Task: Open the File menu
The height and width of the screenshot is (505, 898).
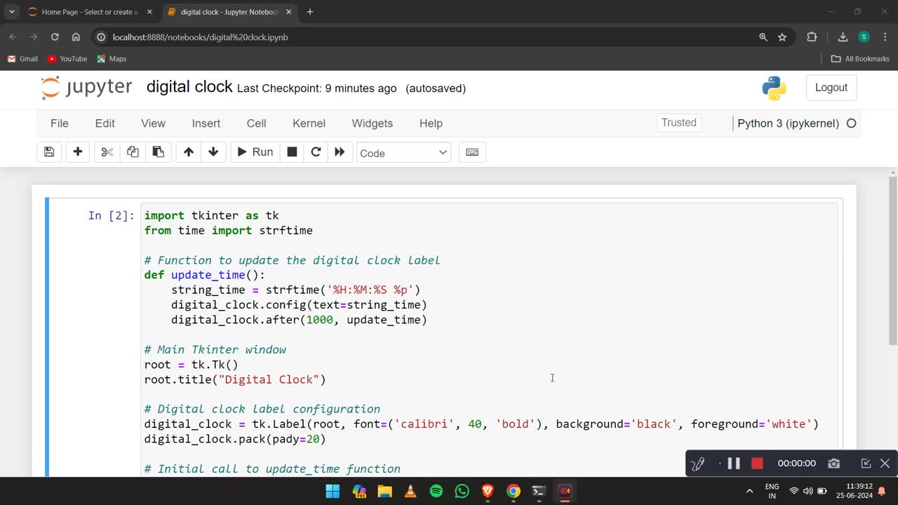Action: (x=60, y=123)
